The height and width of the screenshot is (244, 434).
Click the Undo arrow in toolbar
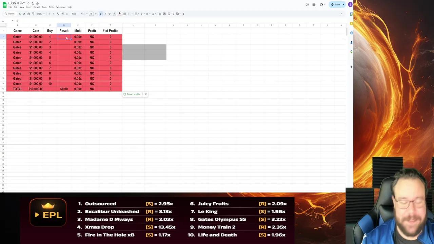20,14
